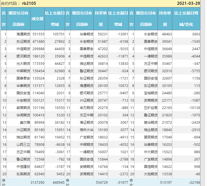Select 大地期货 in rank 20
The height and width of the screenshot is (186, 207).
tap(150, 174)
